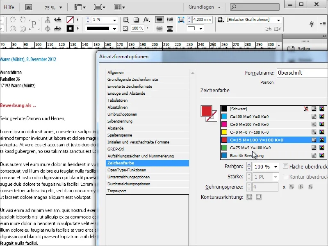
Task: Choose C=75 M=5 Y=100 K=0 swatch
Action: click(x=273, y=148)
